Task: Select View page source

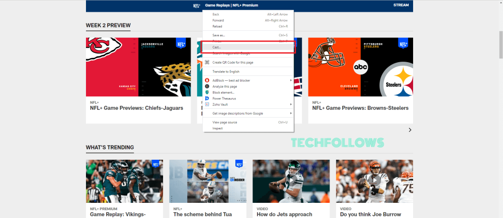Action: 248,122
